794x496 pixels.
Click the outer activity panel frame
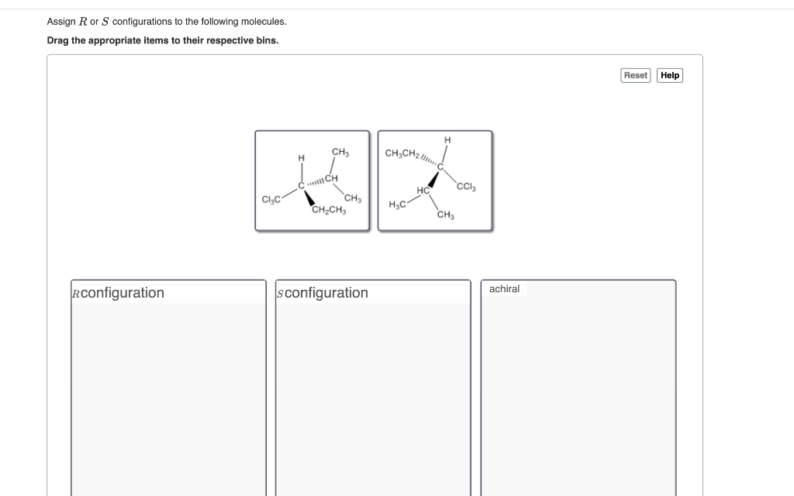pos(375,55)
